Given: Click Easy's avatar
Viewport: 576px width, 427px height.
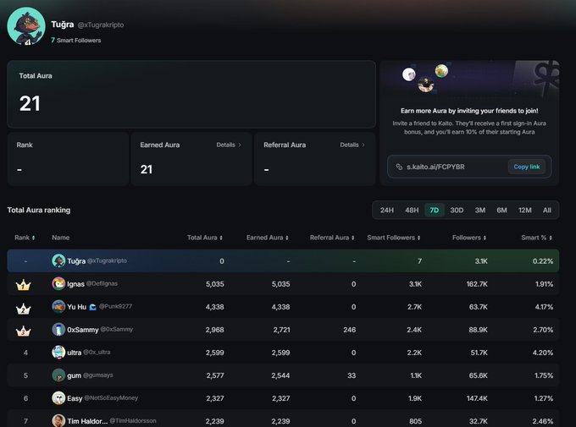Looking at the screenshot, I should coord(58,398).
